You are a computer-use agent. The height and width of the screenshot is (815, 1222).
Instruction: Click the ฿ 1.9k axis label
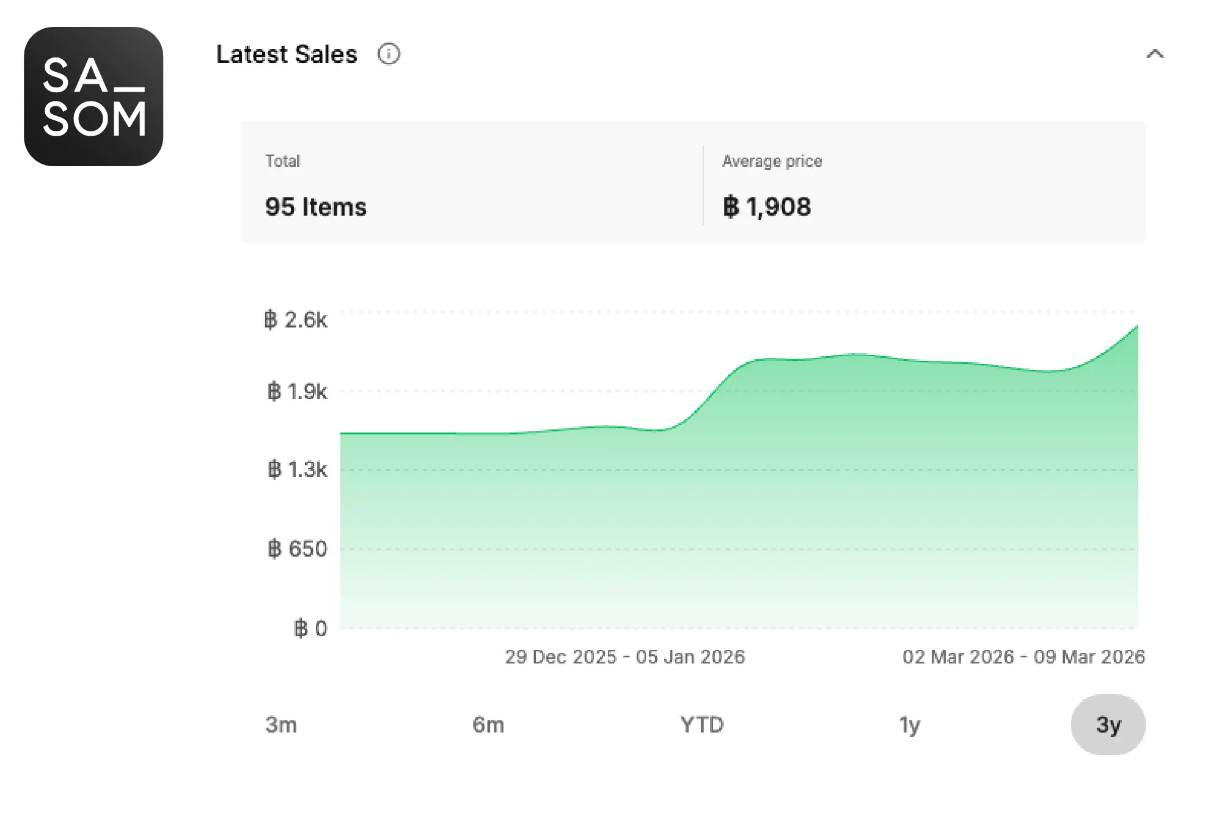[x=298, y=392]
